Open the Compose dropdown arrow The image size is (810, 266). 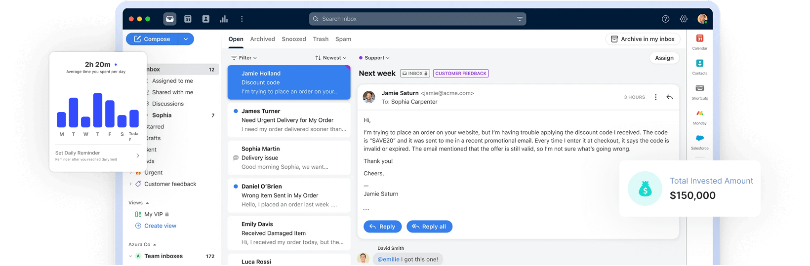(186, 39)
